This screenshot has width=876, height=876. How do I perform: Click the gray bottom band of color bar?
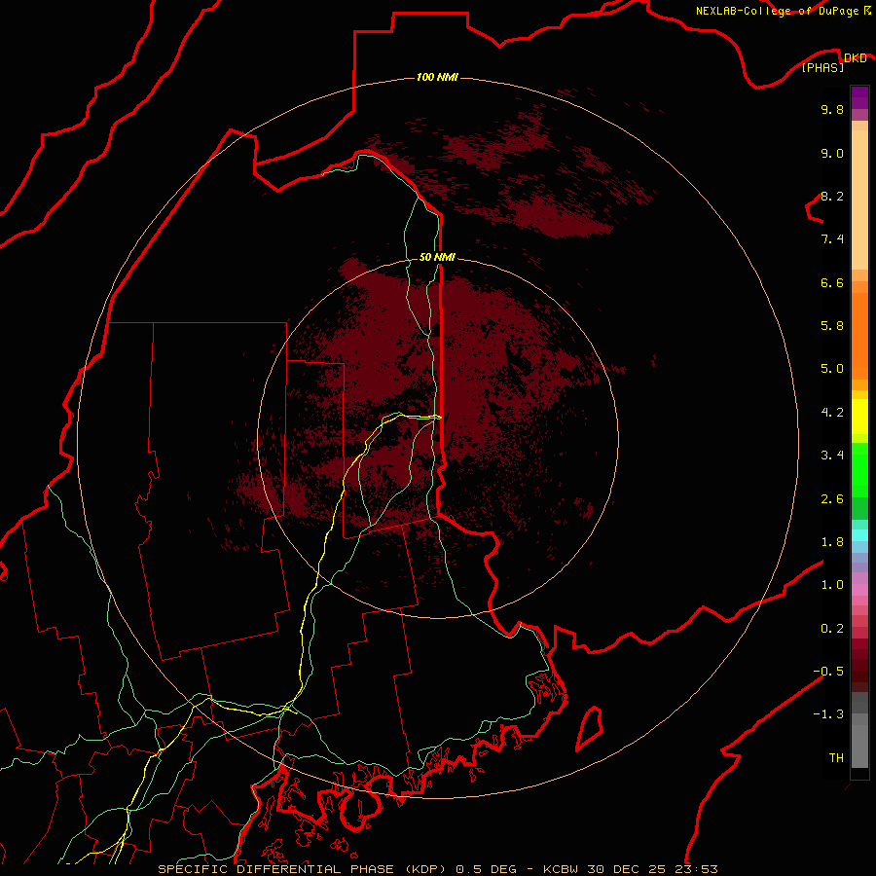(x=859, y=746)
